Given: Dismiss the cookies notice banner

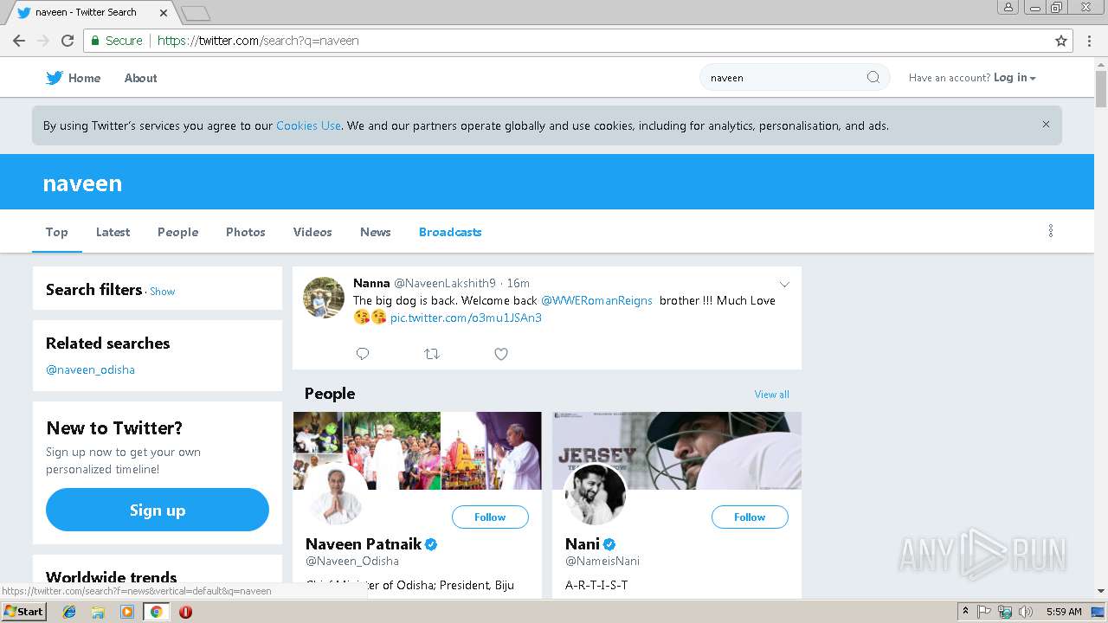Looking at the screenshot, I should [1046, 125].
